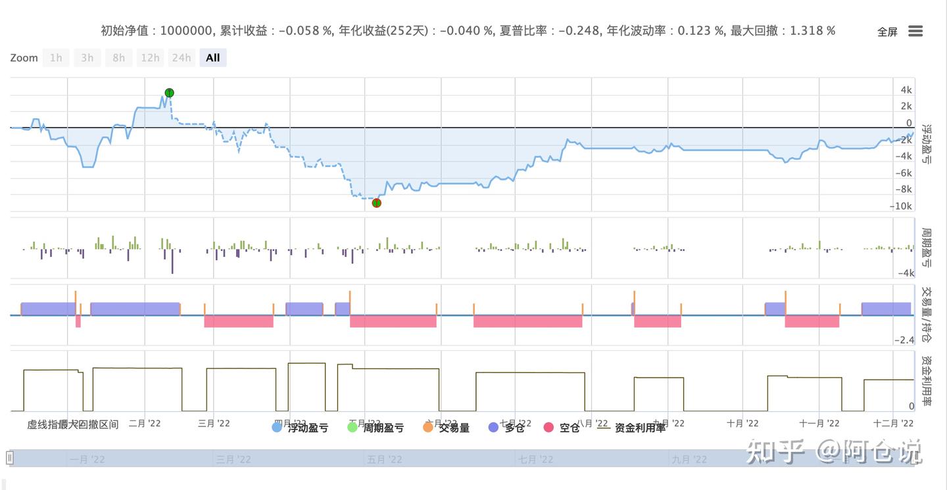Click the 五月 '22 navigator label
Image resolution: width=947 pixels, height=490 pixels.
coord(384,459)
